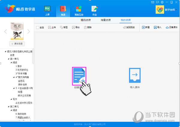180x127 pixels.
Task: Collapse 语文人教彩色版七年级上册 root node
Action: coord(5,52)
